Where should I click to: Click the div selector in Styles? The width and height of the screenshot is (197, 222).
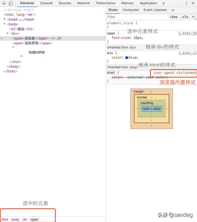point(110,53)
